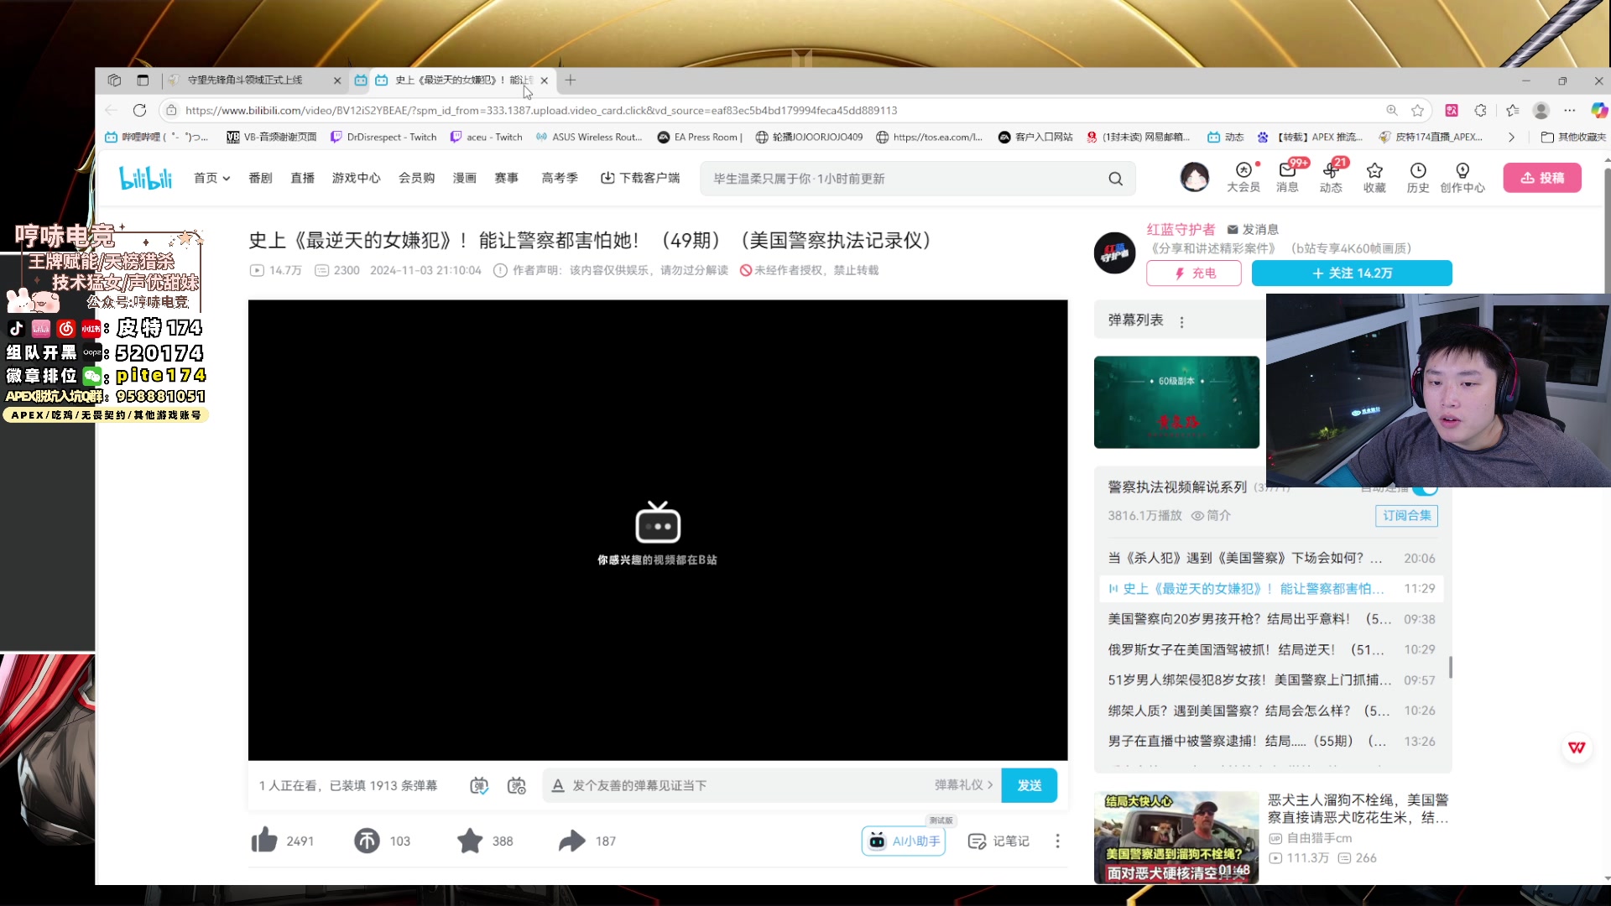Open 会员购 menu item

[416, 178]
